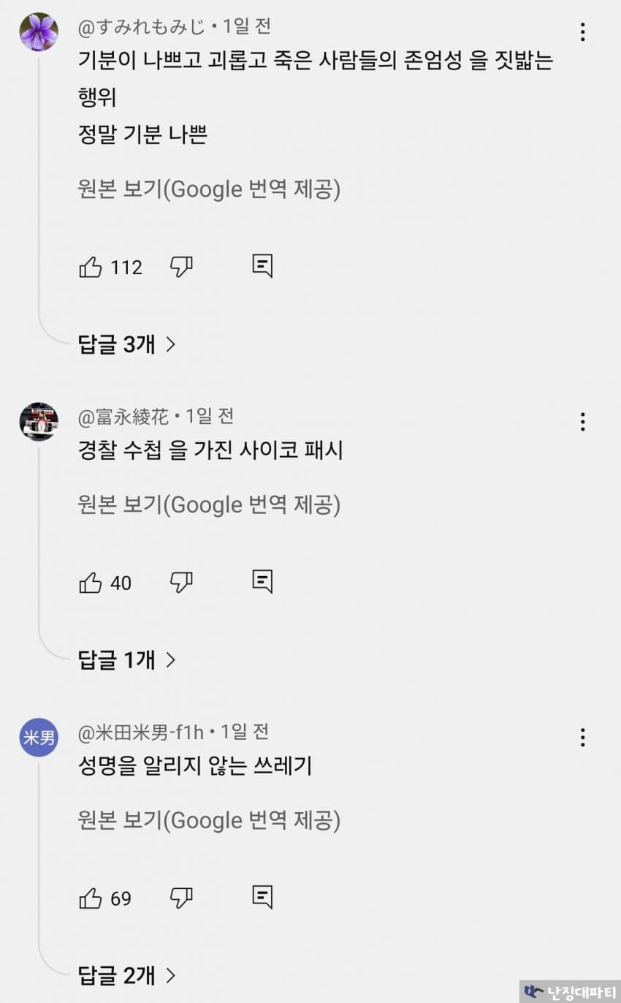
Task: Expand the 답글 1개 reply thread
Action: tap(127, 660)
